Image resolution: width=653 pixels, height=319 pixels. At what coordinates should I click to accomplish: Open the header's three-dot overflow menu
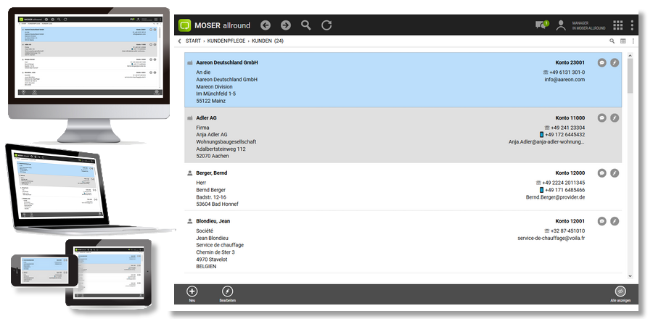[632, 25]
